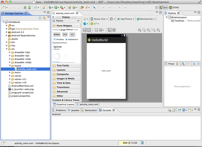Collapse all in Package Explorer toolbar
This screenshot has width=202, height=147.
tap(40, 18)
